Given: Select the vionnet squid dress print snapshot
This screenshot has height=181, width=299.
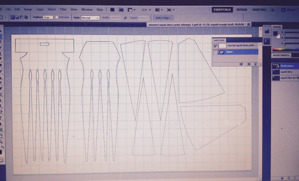Looking at the screenshot, I should pos(236,45).
